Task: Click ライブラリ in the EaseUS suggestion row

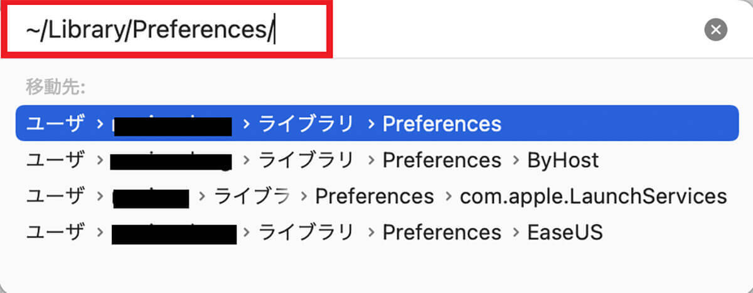Action: pos(306,233)
